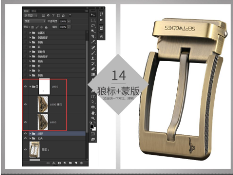Select the Zoom magnifier tool
This screenshot has width=233, height=175.
point(93,118)
